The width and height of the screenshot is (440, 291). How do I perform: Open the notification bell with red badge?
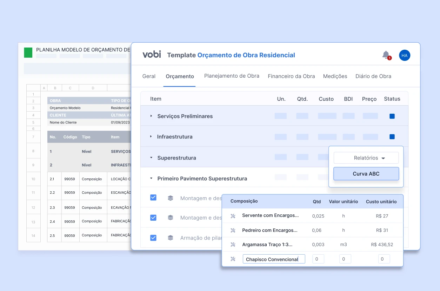coord(386,55)
